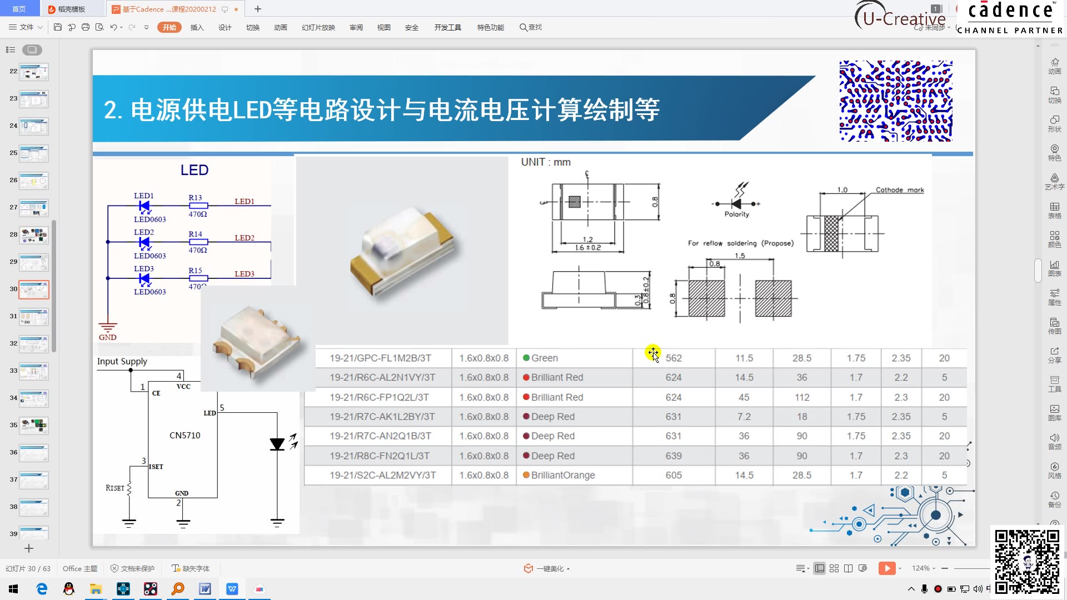Click the Undo arrow icon
The height and width of the screenshot is (600, 1067).
coord(113,27)
